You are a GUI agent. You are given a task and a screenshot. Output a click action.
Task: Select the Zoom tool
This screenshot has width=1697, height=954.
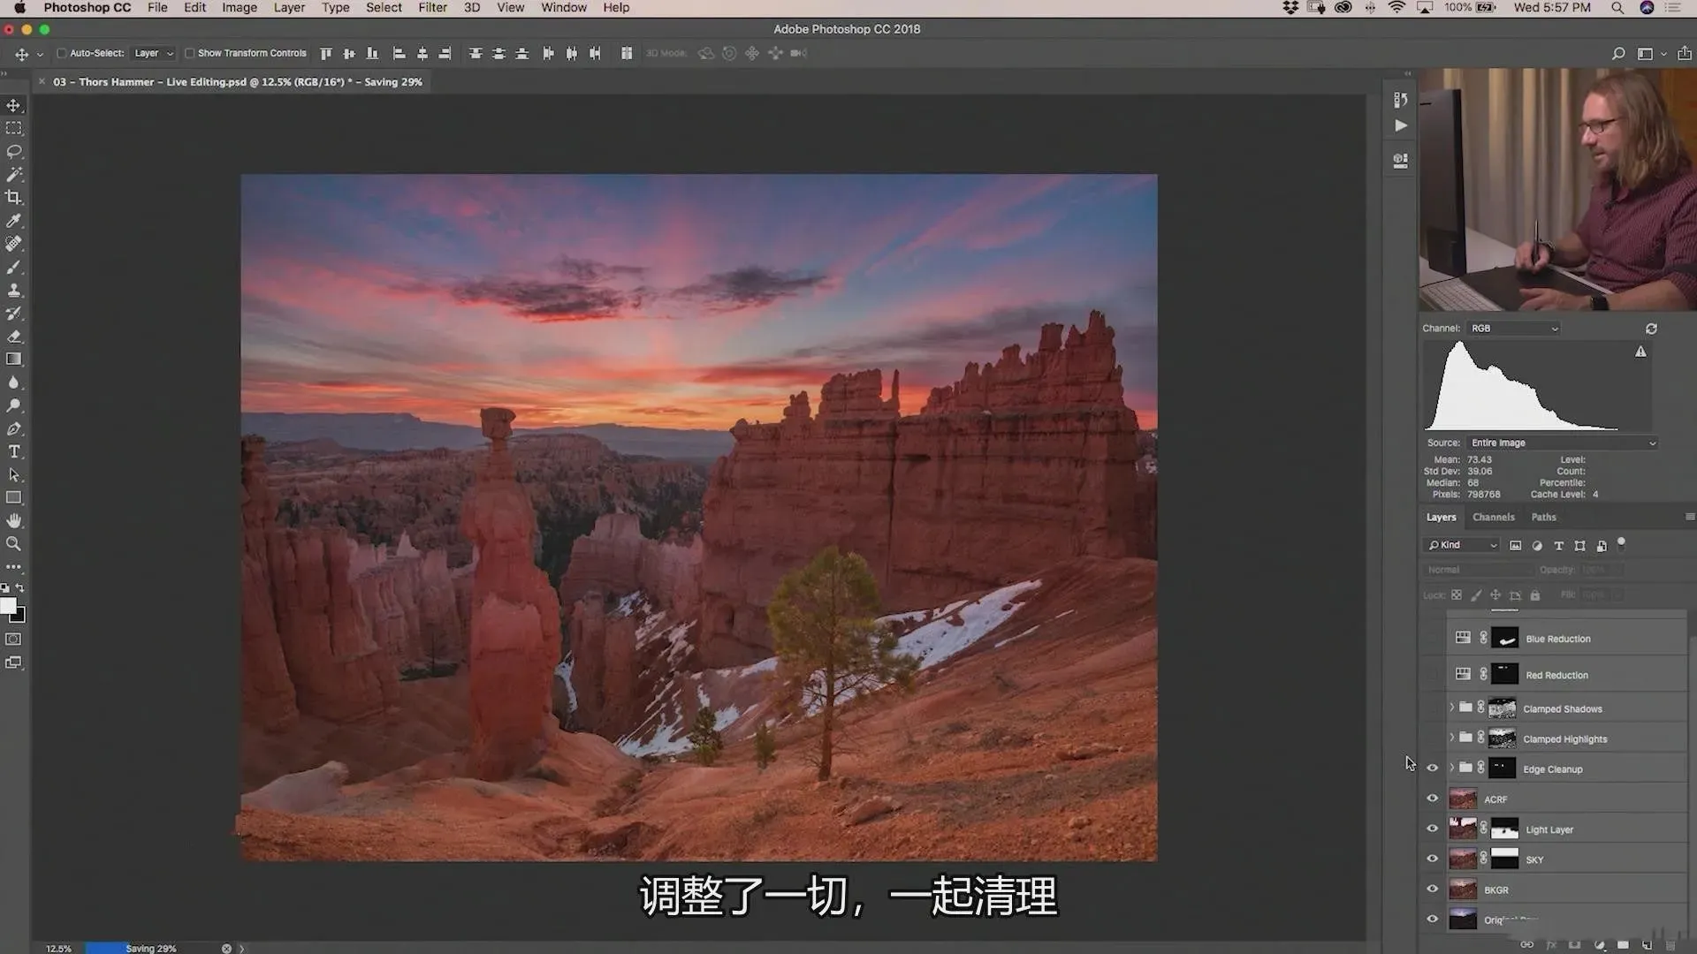(x=14, y=544)
